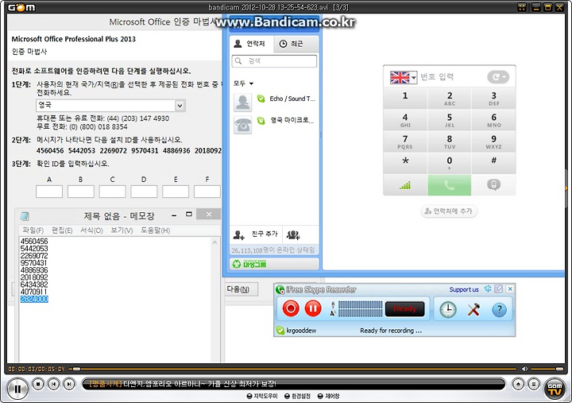Click the phone number input field
Image resolution: width=572 pixels, height=403 pixels.
452,77
